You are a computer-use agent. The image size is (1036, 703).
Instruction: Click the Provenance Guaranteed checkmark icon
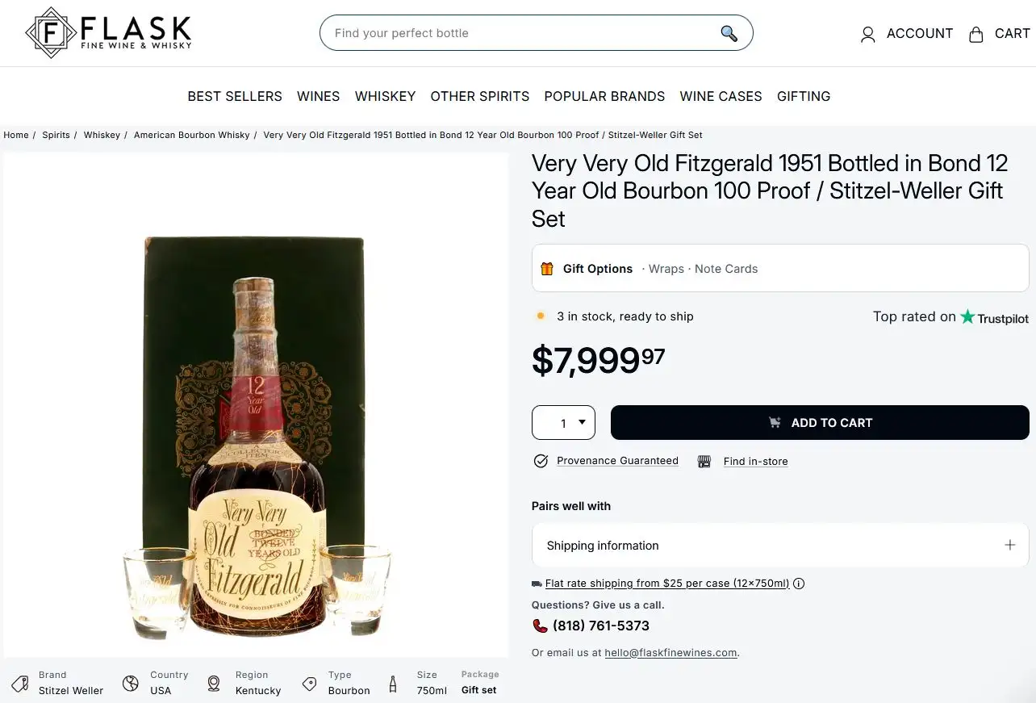tap(541, 461)
